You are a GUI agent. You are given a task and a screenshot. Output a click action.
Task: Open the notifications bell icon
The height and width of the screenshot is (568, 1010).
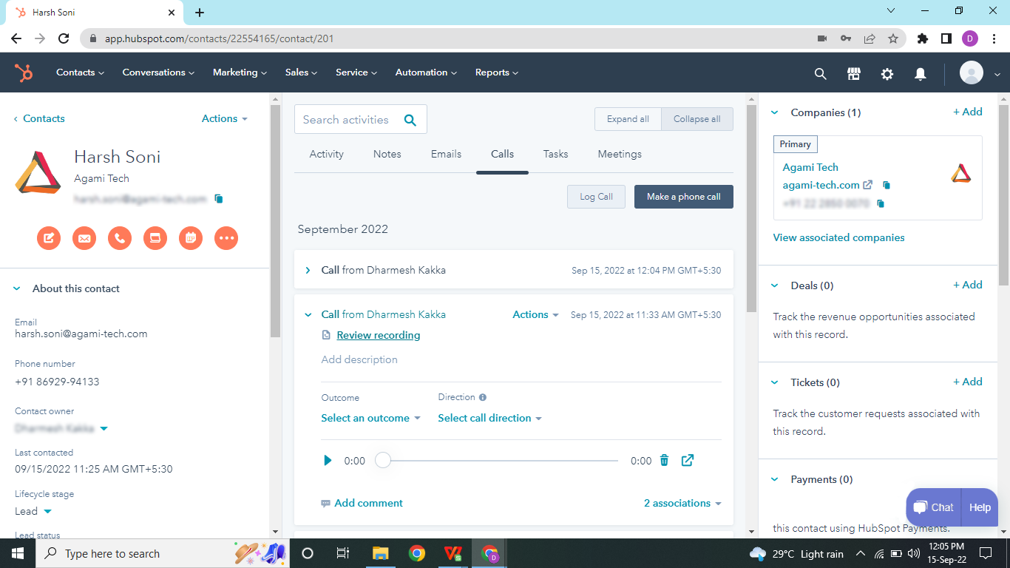point(920,73)
